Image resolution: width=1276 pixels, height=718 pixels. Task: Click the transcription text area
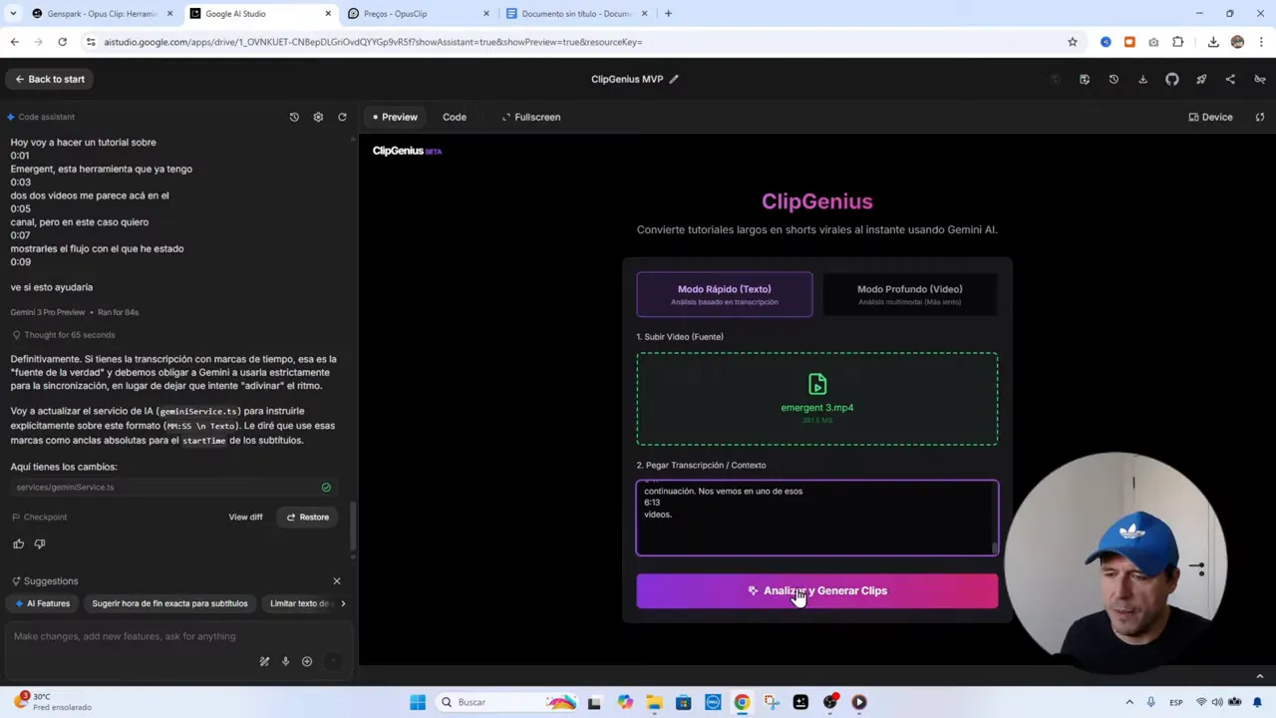[x=816, y=517]
